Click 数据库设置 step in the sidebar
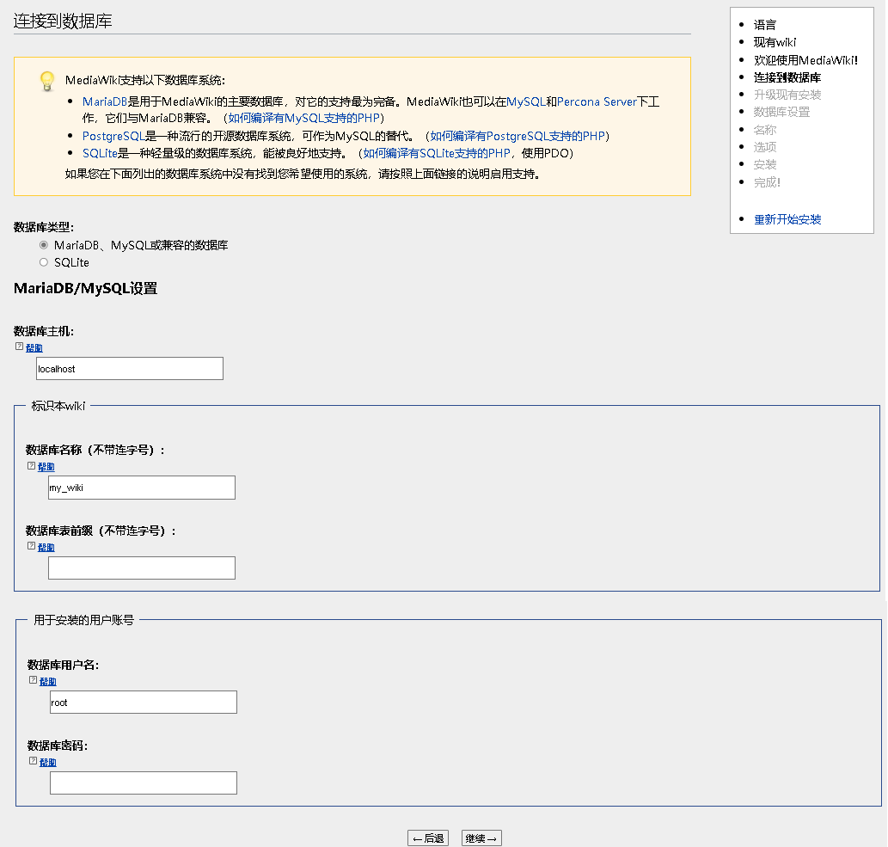The image size is (888, 847). (x=781, y=112)
